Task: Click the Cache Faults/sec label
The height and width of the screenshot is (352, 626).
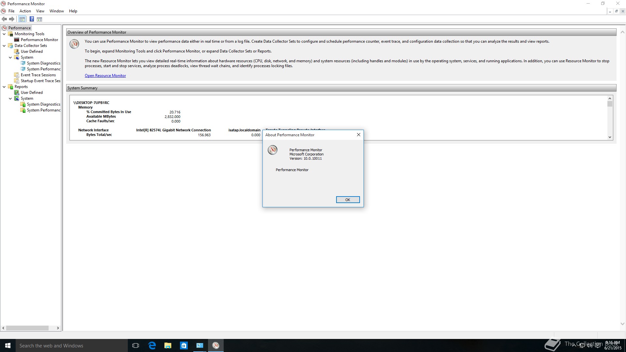Action: (x=100, y=121)
